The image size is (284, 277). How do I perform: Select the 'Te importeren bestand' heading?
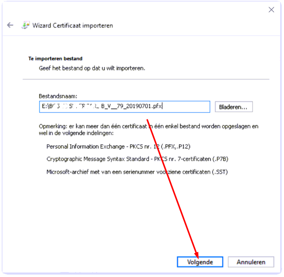coord(55,59)
